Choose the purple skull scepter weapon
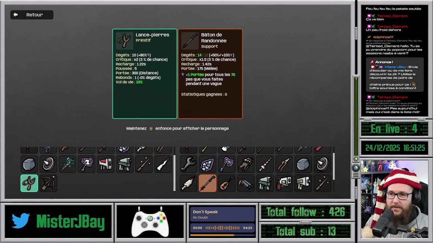Screen dimensions: 433x243 (87, 164)
